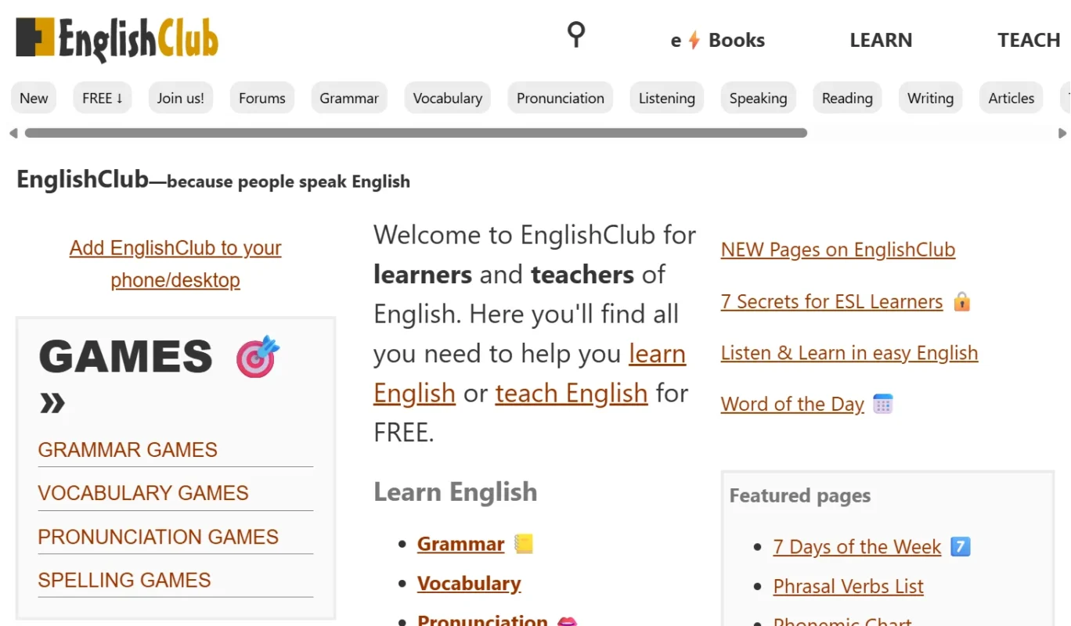Click the notebook icon beside Grammar

pos(525,542)
